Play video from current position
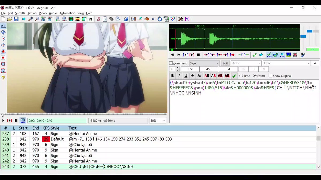The width and height of the screenshot is (321, 180). [x=3, y=121]
